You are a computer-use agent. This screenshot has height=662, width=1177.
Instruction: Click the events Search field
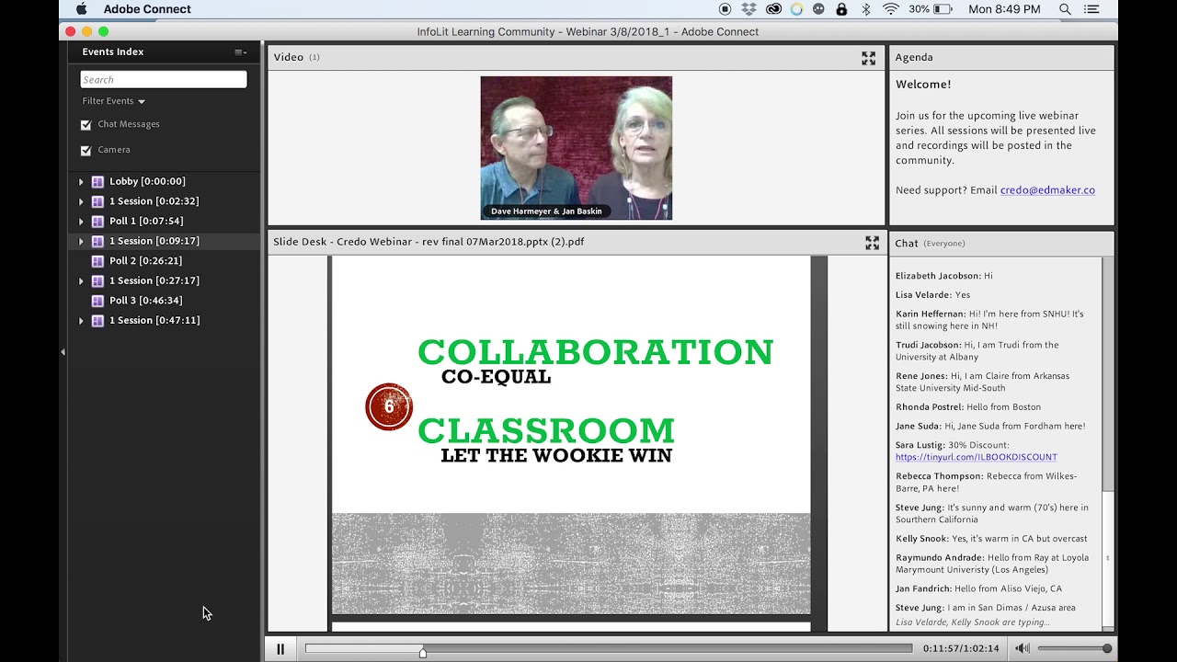coord(164,80)
